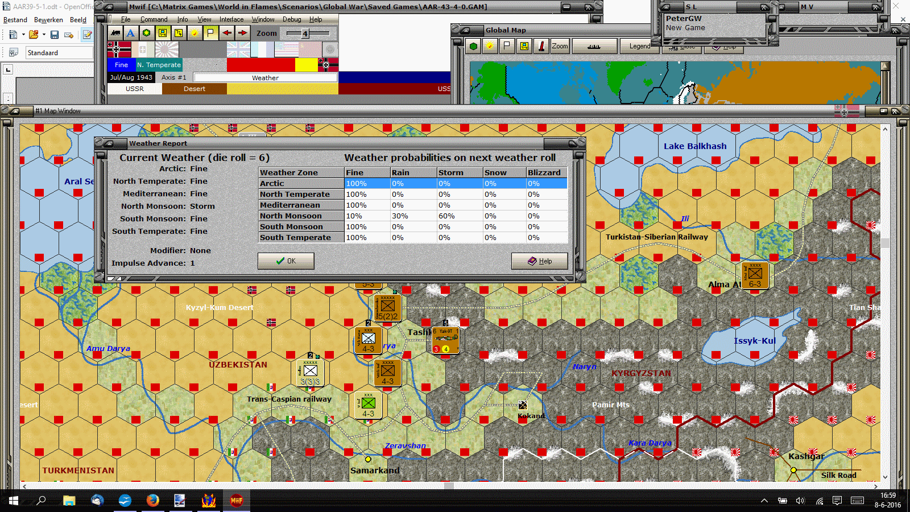The width and height of the screenshot is (910, 512).
Task: Open File Explorer from the taskbar
Action: click(69, 501)
